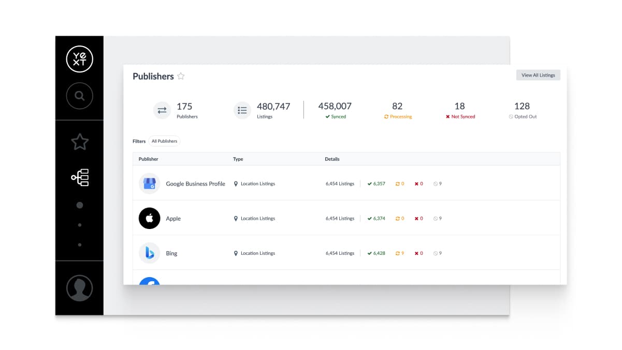Click the 480,747 Listings count
Viewport: 622px width, 350px height.
pyautogui.click(x=273, y=110)
